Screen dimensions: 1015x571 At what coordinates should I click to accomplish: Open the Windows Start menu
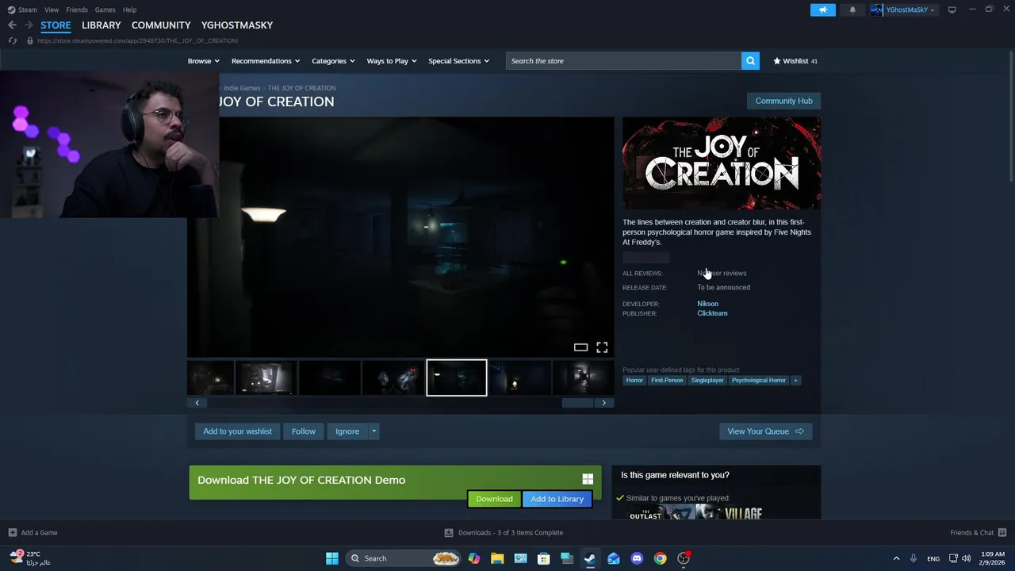point(332,558)
